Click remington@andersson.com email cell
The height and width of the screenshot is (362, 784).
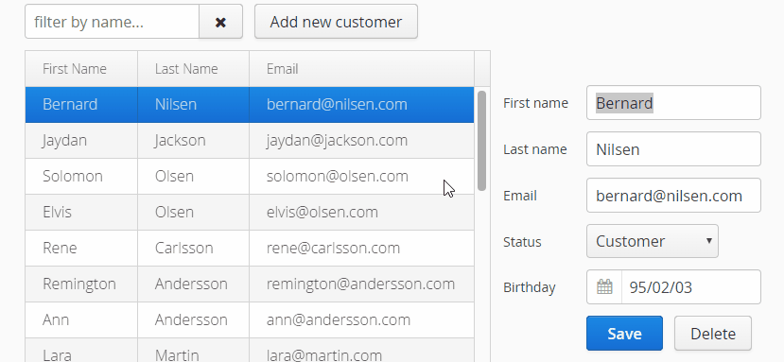361,284
